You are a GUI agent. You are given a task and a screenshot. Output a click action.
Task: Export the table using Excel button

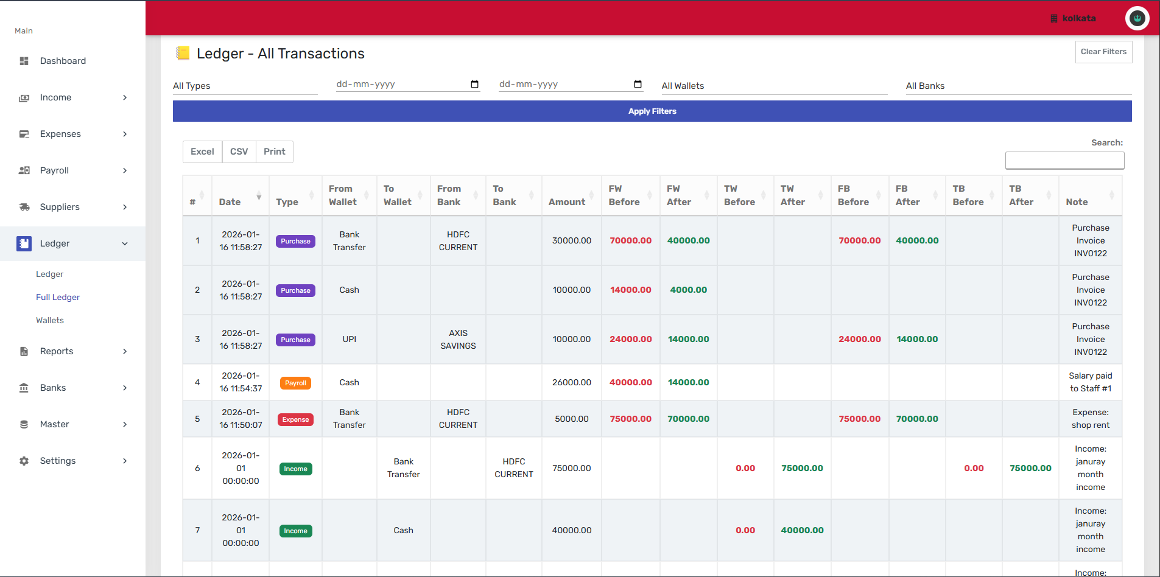202,152
